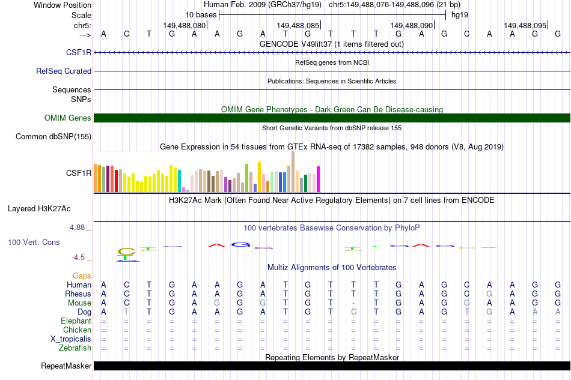Click the 4.88 PhyloP upper scale value

pos(77,228)
